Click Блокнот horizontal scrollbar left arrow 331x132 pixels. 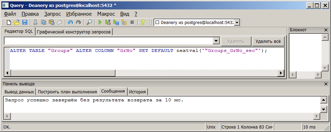pyautogui.click(x=293, y=75)
